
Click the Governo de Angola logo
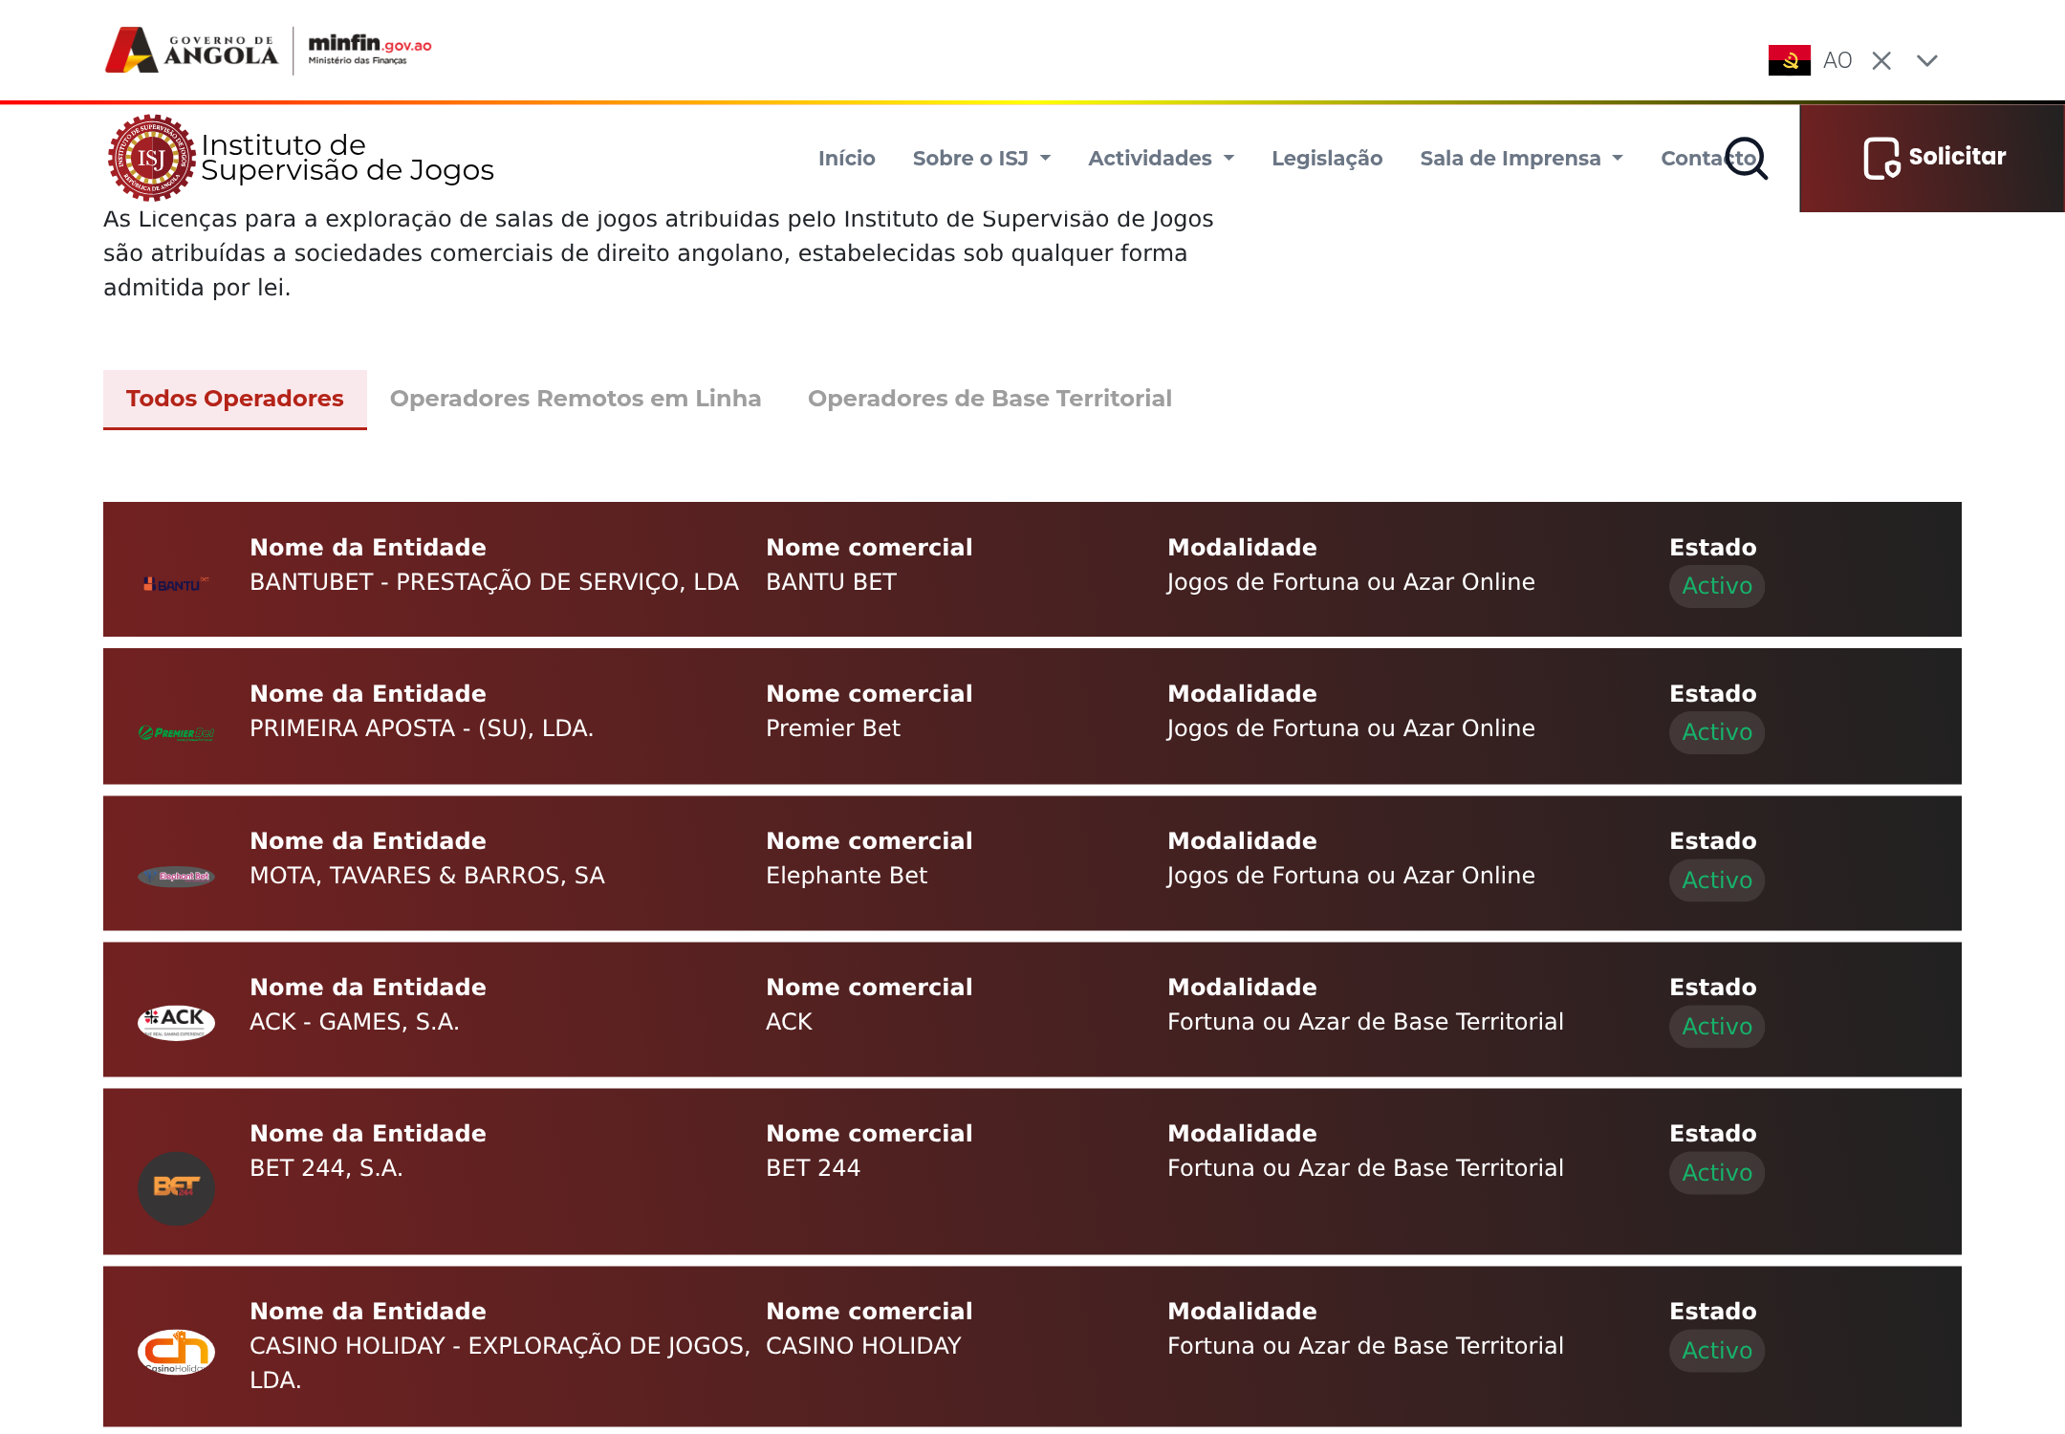[x=191, y=50]
